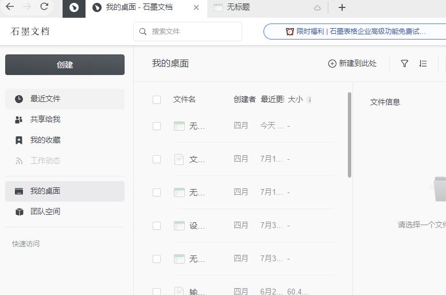
Task: Open the file named 设...
Action: click(197, 226)
